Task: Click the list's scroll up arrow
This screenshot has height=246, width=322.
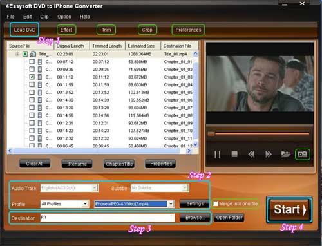Action: point(195,53)
